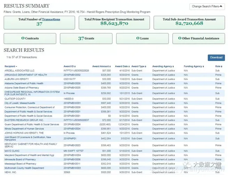The image size is (228, 177).
Task: Select the Other Financial Assistance tab
Action: [198, 38]
